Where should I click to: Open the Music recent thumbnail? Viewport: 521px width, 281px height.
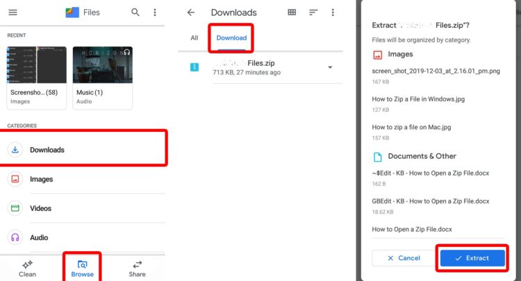tap(102, 65)
